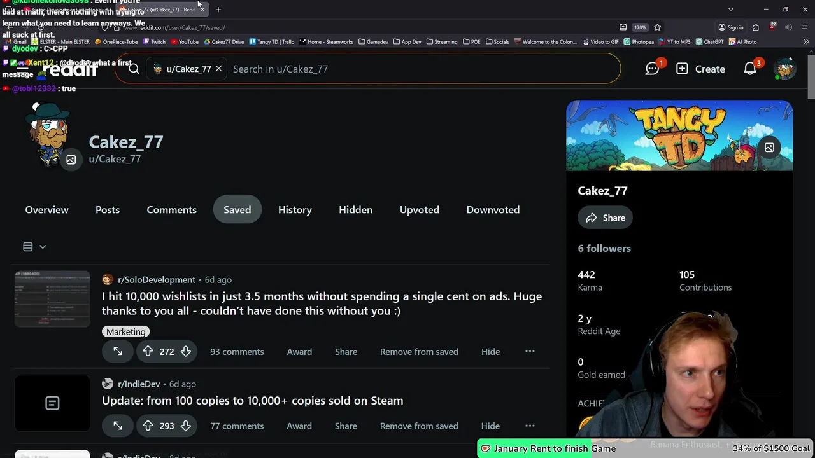Show more bookmarks chevron
The height and width of the screenshot is (458, 815).
tap(806, 42)
